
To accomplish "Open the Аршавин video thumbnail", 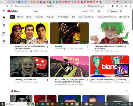I will tap(69, 33).
